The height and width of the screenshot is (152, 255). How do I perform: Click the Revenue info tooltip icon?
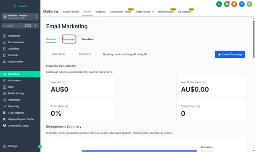[64, 82]
